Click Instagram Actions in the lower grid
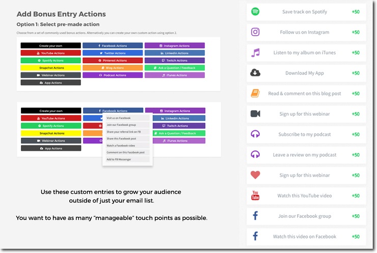This screenshot has width=377, height=253. (175, 111)
